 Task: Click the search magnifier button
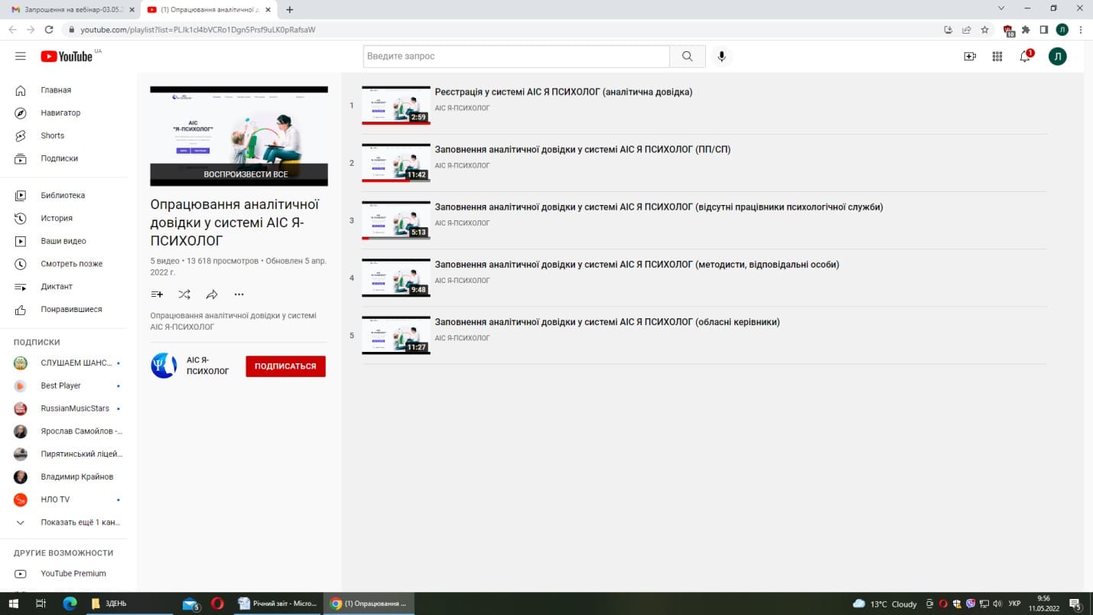tap(688, 56)
